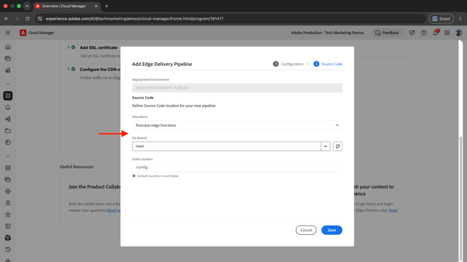Open the folder icon in left sidebar
Screen dimensions: 467x262
7,131
